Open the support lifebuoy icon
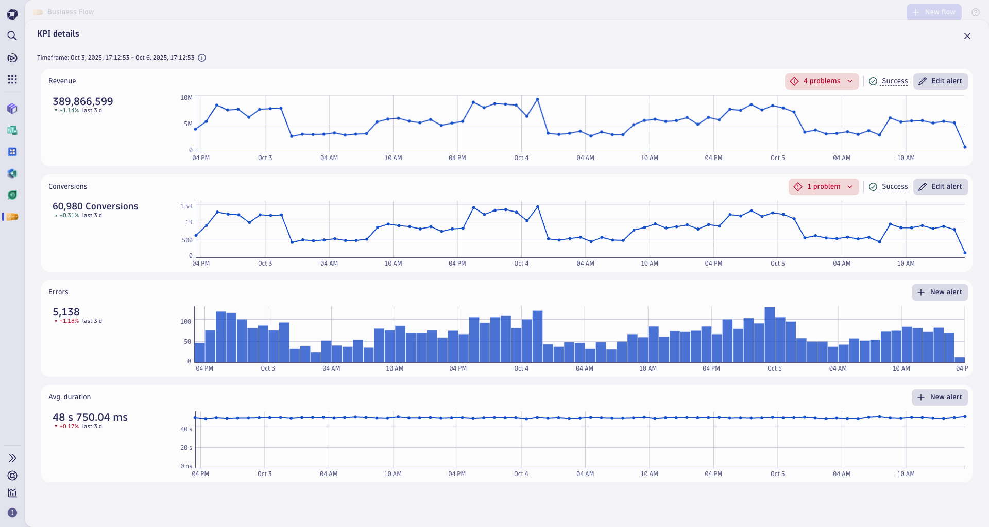 (12, 476)
